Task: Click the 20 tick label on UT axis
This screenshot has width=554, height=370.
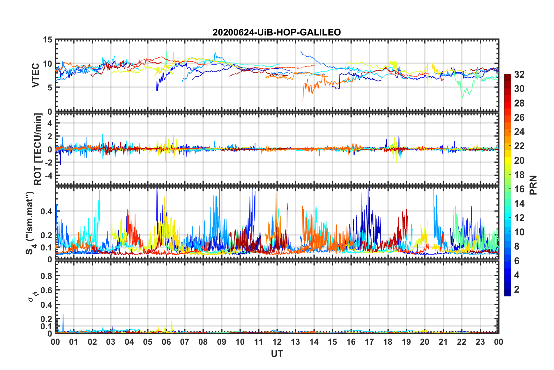Action: click(x=425, y=342)
